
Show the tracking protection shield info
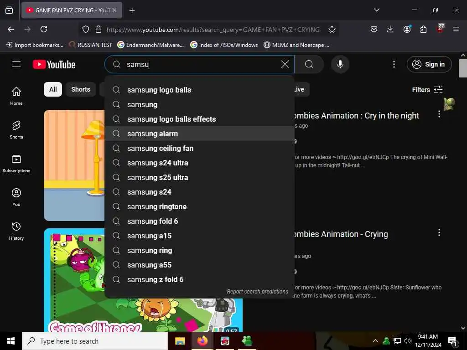[x=86, y=29]
